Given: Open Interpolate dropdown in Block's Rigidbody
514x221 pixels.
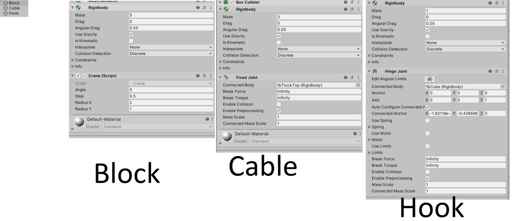Looking at the screenshot, I should click(171, 47).
